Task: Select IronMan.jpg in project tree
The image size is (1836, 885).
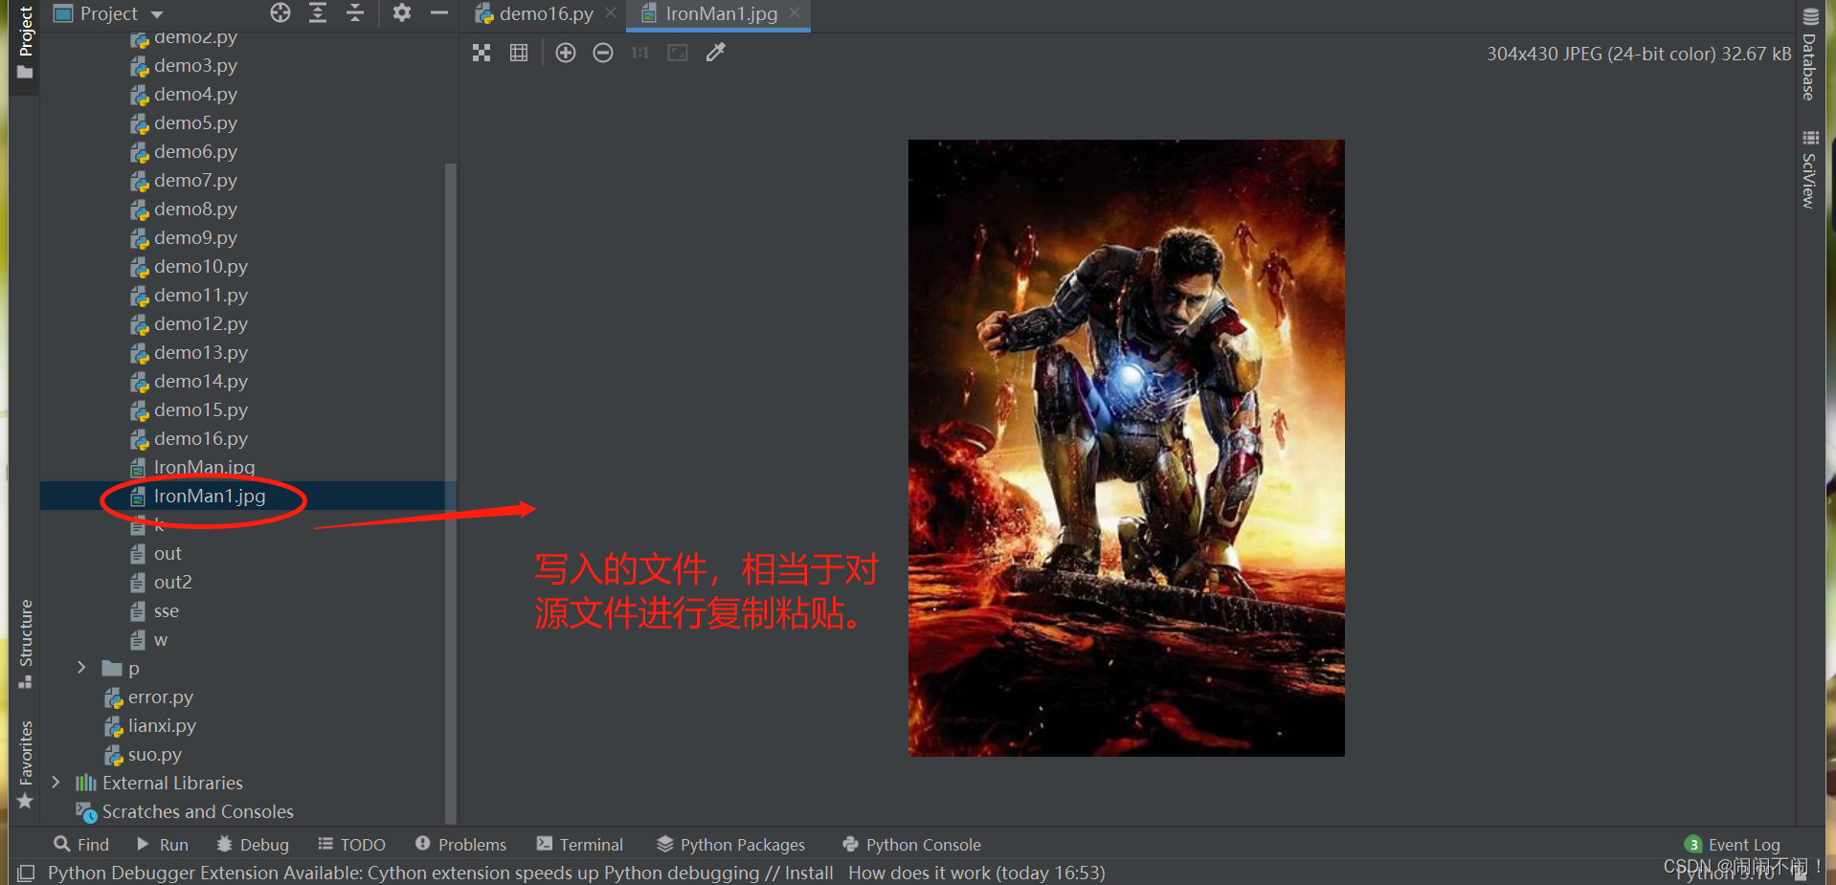Action: (x=204, y=467)
